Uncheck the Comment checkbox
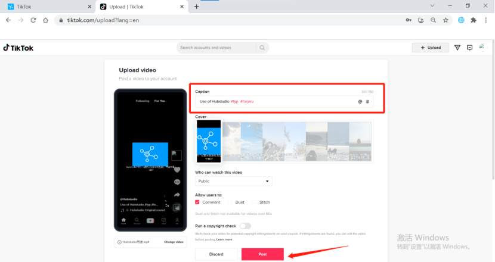 tap(197, 202)
